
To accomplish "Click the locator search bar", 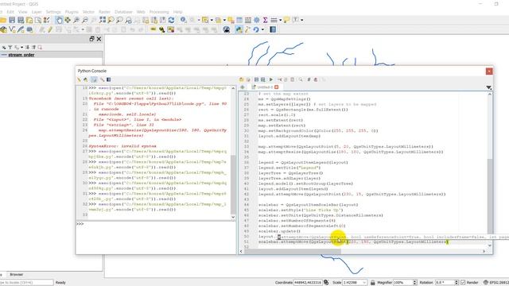I will pyautogui.click(x=26, y=283).
